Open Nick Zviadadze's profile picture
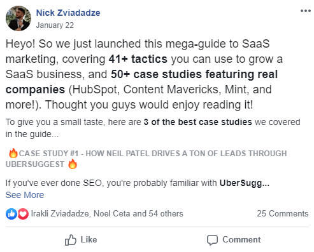The image size is (314, 252). [18, 18]
